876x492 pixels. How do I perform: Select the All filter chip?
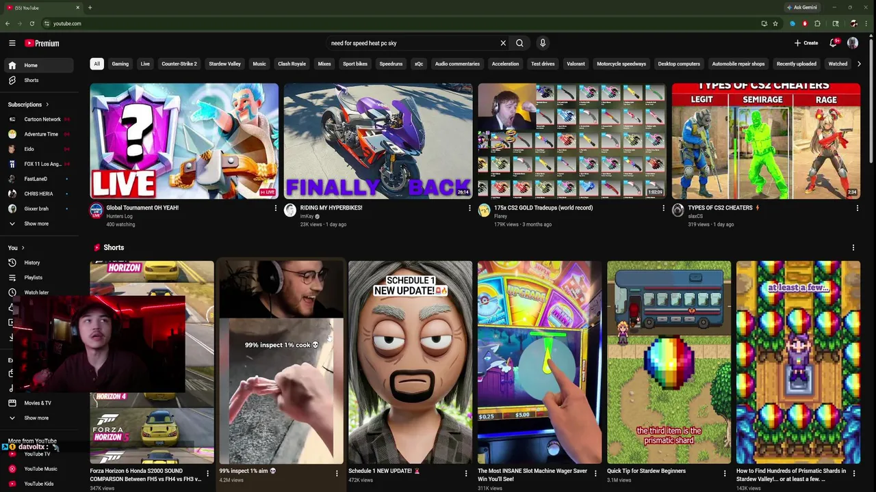[x=96, y=64]
